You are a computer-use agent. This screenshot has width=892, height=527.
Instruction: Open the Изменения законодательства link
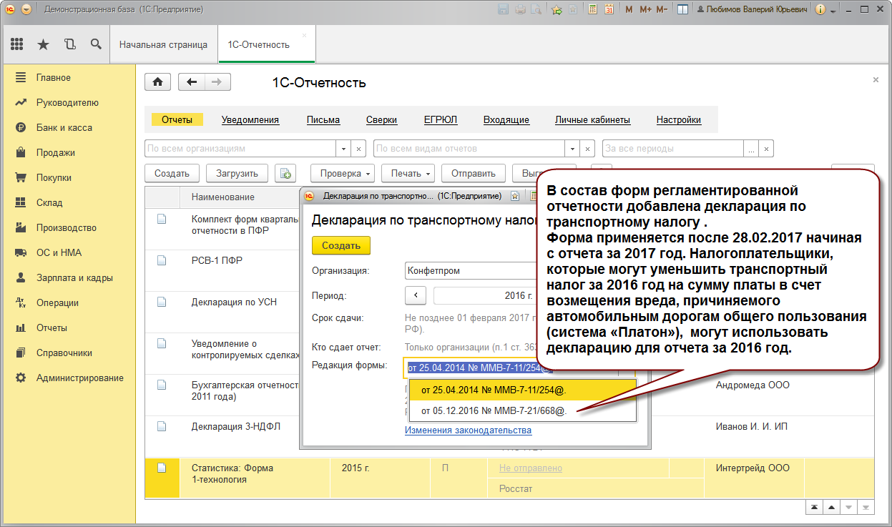(x=468, y=430)
